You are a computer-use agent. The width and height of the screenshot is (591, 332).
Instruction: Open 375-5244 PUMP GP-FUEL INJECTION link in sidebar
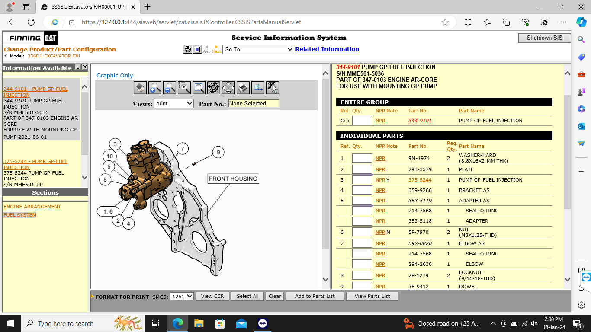coord(35,164)
